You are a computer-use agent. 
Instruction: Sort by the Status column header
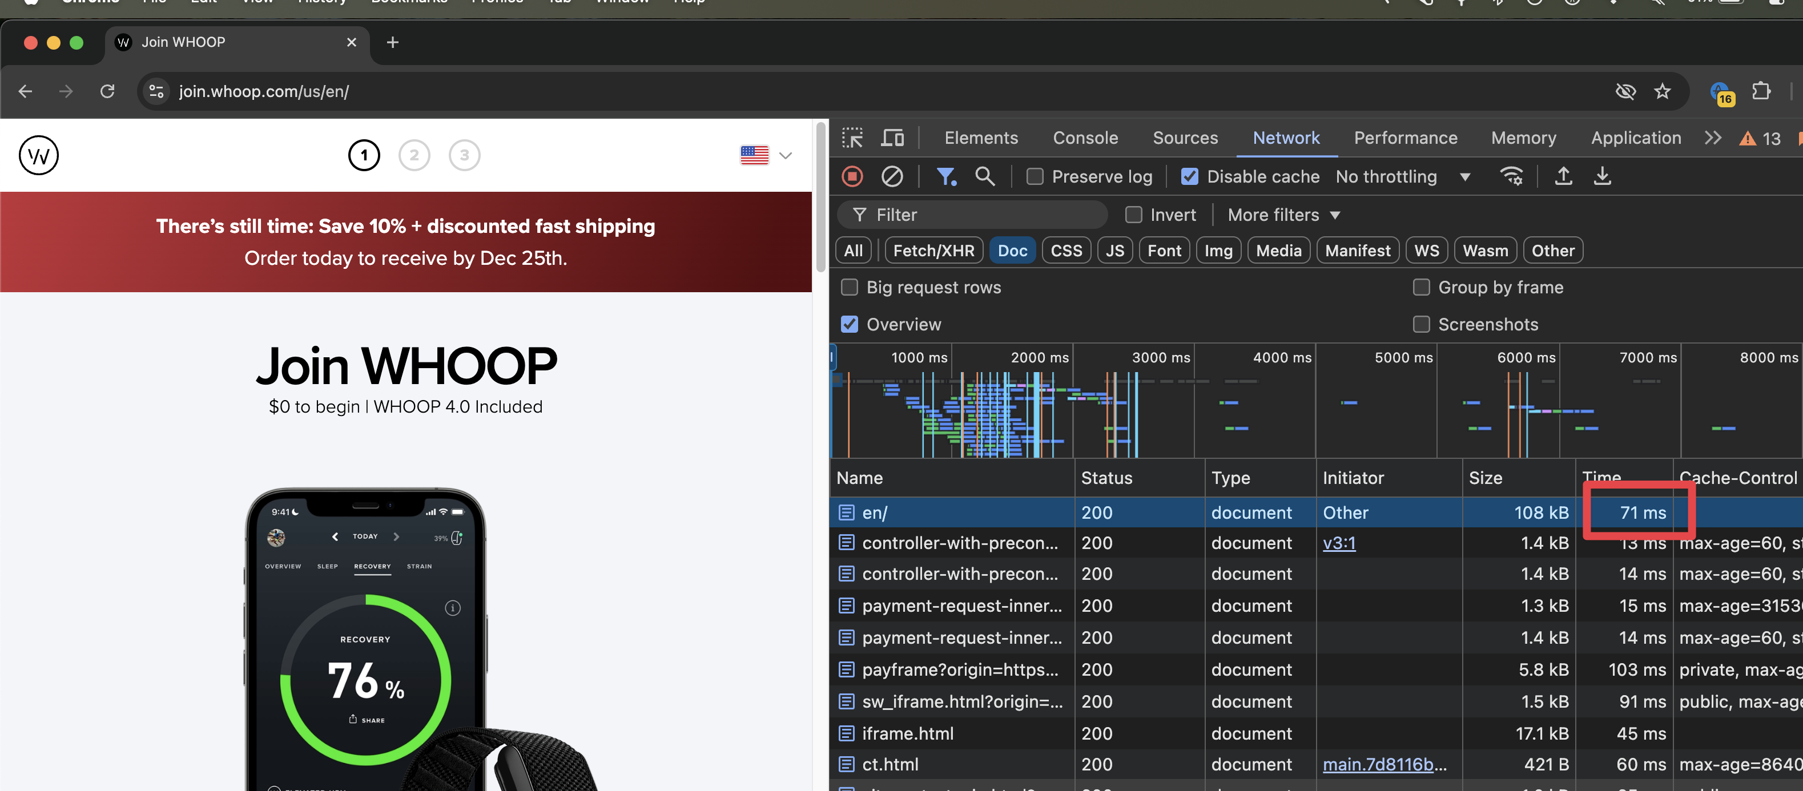(x=1139, y=478)
